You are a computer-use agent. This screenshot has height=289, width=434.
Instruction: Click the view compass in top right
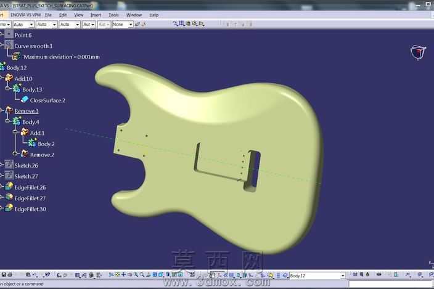[418, 52]
